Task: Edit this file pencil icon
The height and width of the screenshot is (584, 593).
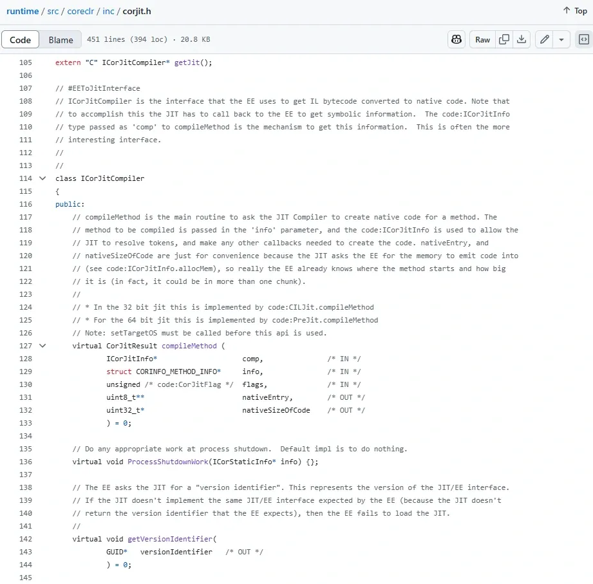Action: click(544, 39)
